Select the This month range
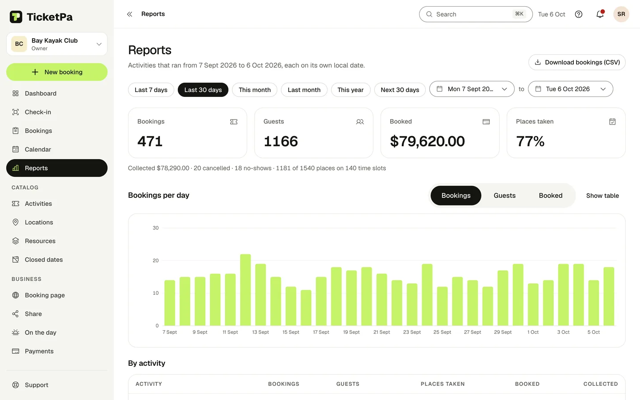Viewport: 640px width, 400px height. 255,90
